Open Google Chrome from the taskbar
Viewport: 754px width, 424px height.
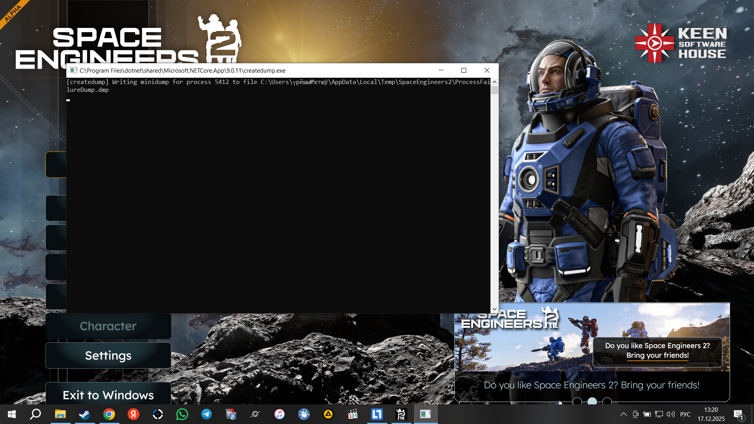[x=109, y=414]
